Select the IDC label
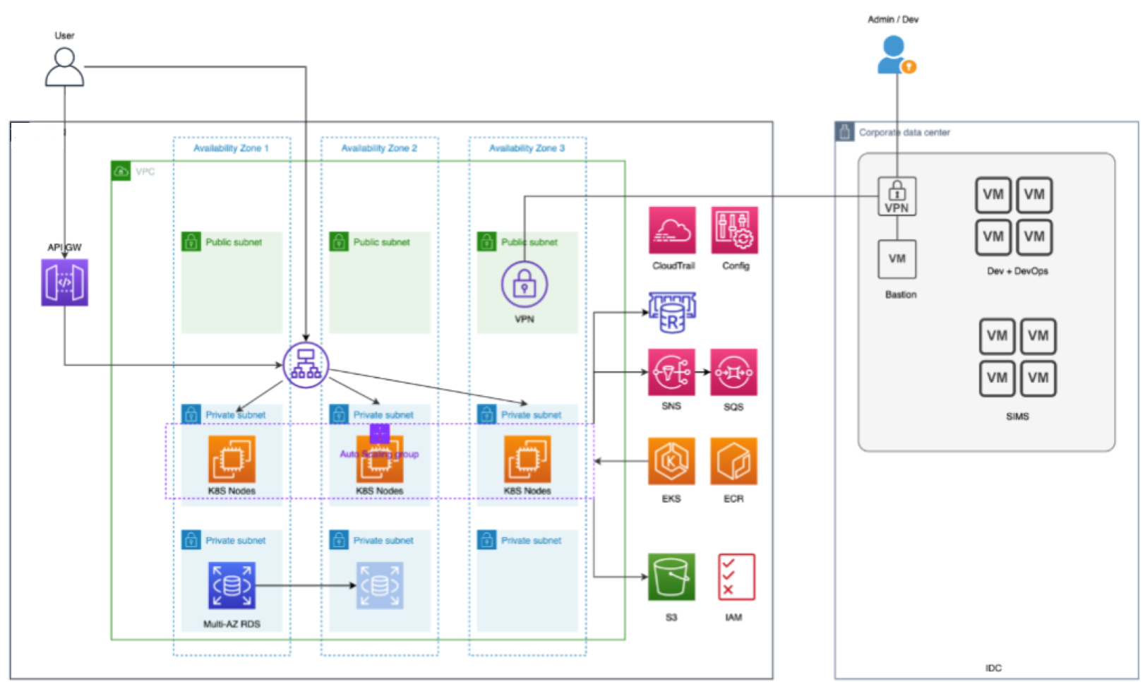 pos(993,668)
